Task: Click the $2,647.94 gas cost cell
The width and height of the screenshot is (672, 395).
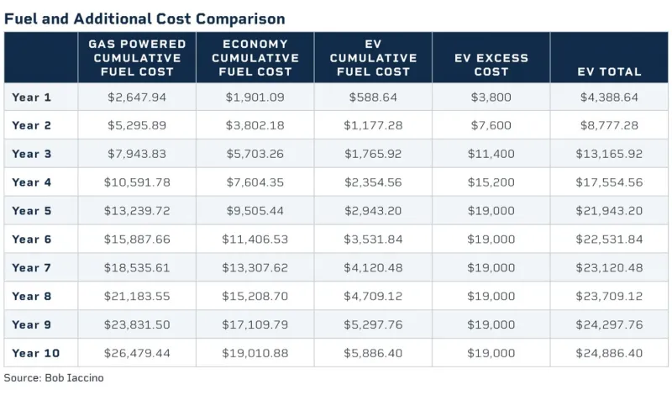Action: [x=137, y=97]
